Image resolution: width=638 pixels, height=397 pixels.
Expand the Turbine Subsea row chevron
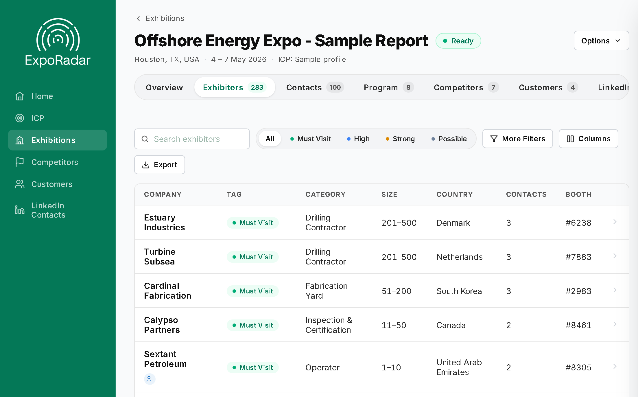click(615, 256)
